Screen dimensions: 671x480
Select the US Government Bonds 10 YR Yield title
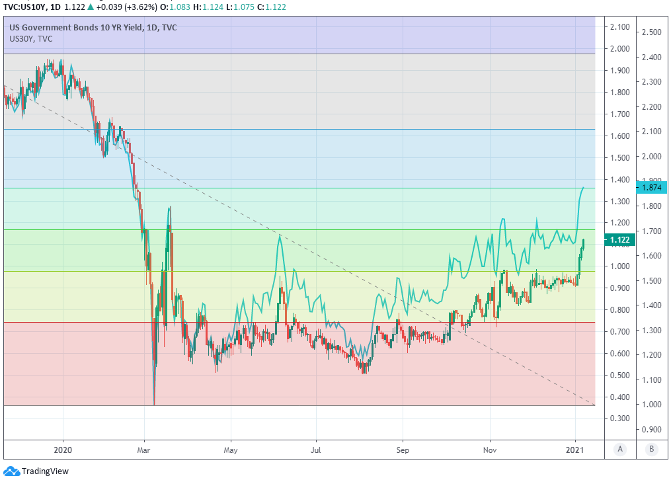click(93, 28)
